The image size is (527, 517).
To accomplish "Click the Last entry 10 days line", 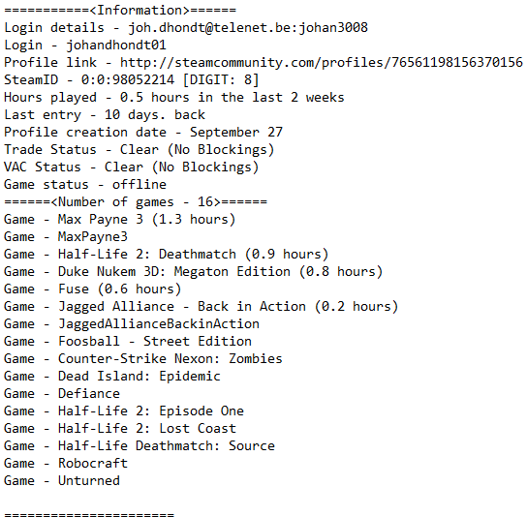I will [105, 115].
